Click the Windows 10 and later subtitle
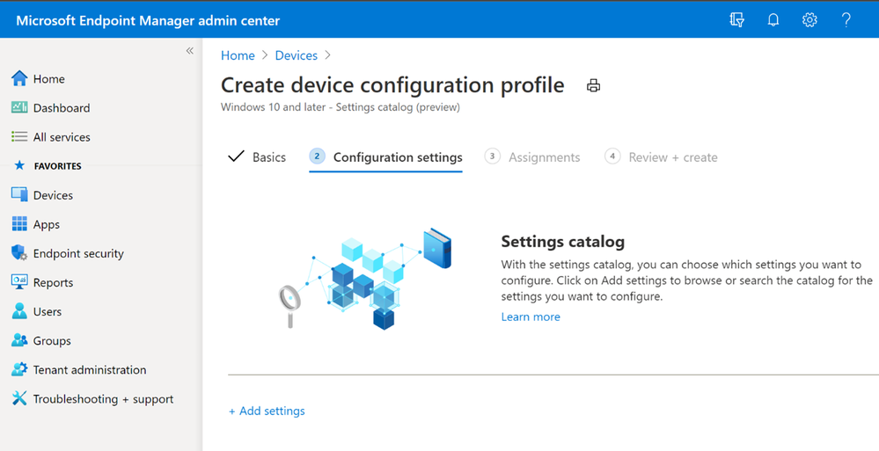 tap(341, 107)
